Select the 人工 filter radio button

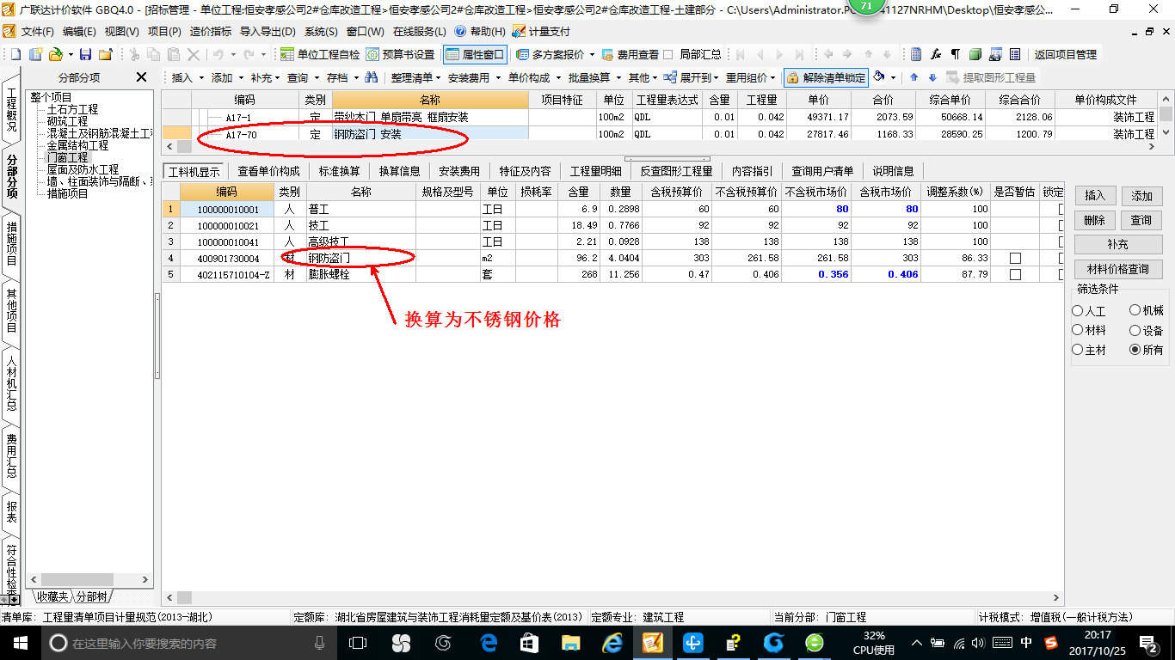point(1078,311)
